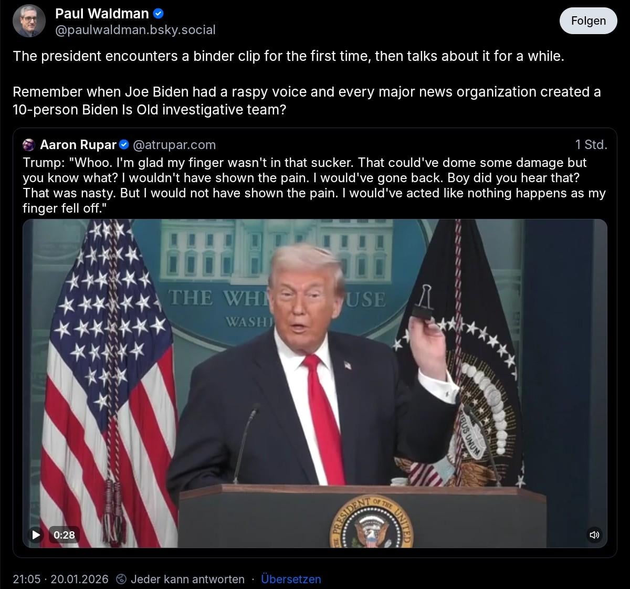
Task: Click the Aaron Rupar display name
Action: [78, 144]
